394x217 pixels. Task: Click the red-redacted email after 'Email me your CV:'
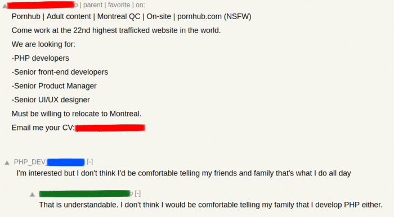(x=110, y=128)
